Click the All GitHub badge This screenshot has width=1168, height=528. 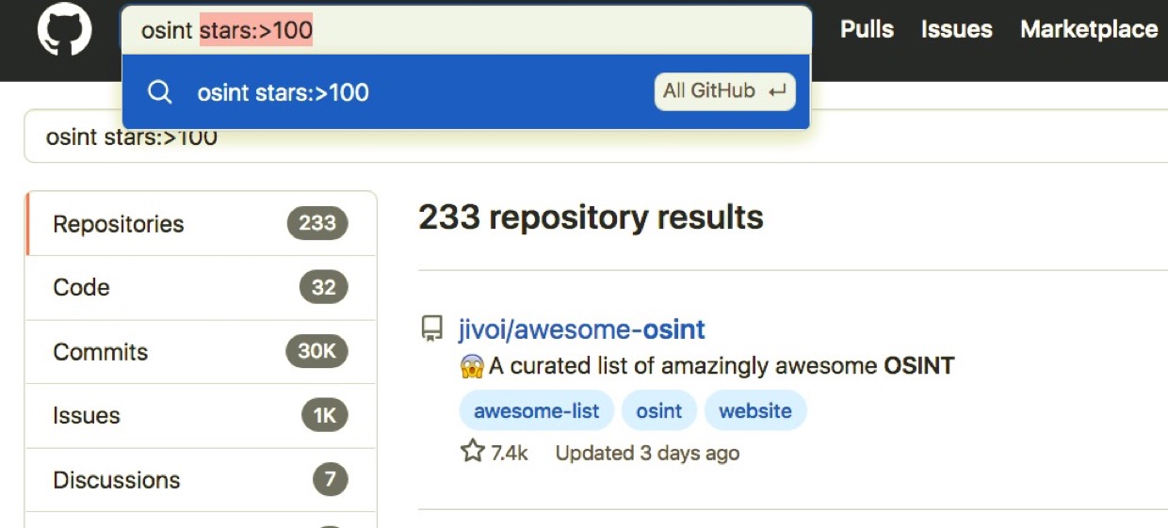[x=724, y=91]
